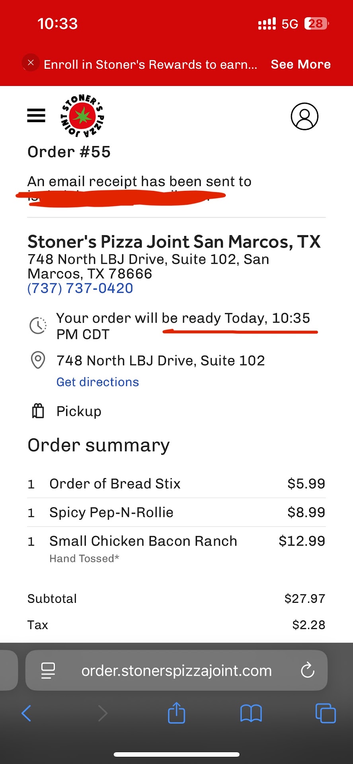Go back with Safari back arrow

click(26, 713)
